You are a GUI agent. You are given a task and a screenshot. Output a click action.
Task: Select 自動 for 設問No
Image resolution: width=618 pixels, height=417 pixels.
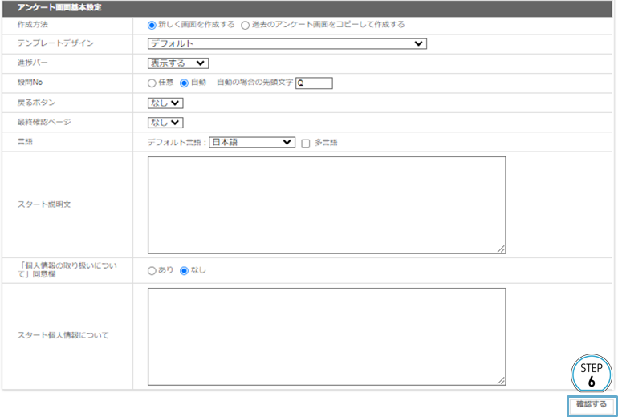184,83
